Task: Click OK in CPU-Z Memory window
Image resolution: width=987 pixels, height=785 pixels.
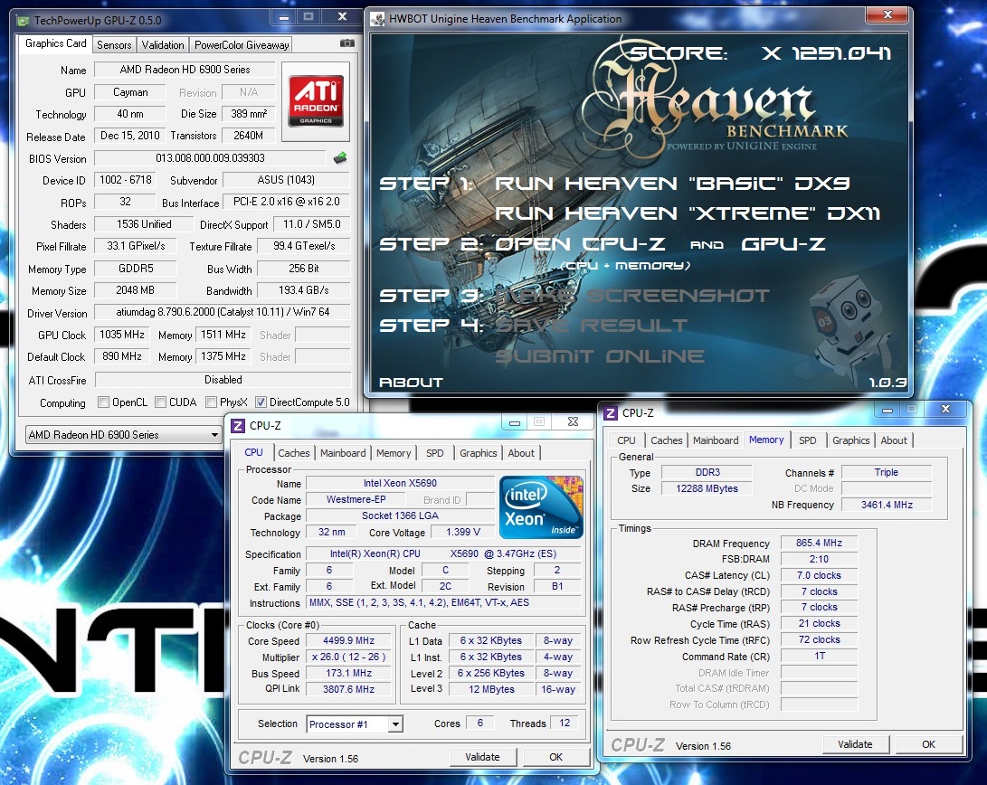Action: point(928,744)
